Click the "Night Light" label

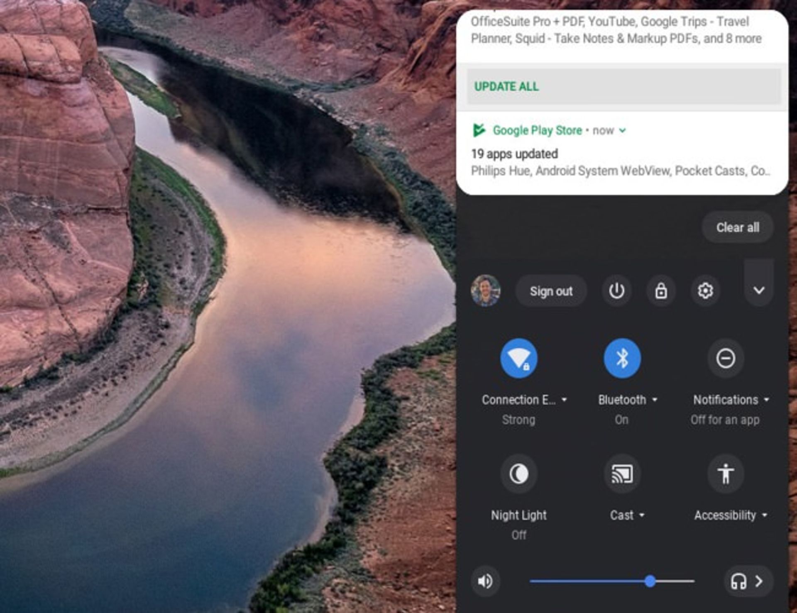coord(519,515)
